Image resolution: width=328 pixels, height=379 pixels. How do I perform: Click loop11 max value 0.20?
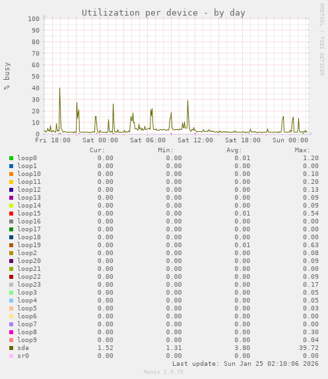311,182
